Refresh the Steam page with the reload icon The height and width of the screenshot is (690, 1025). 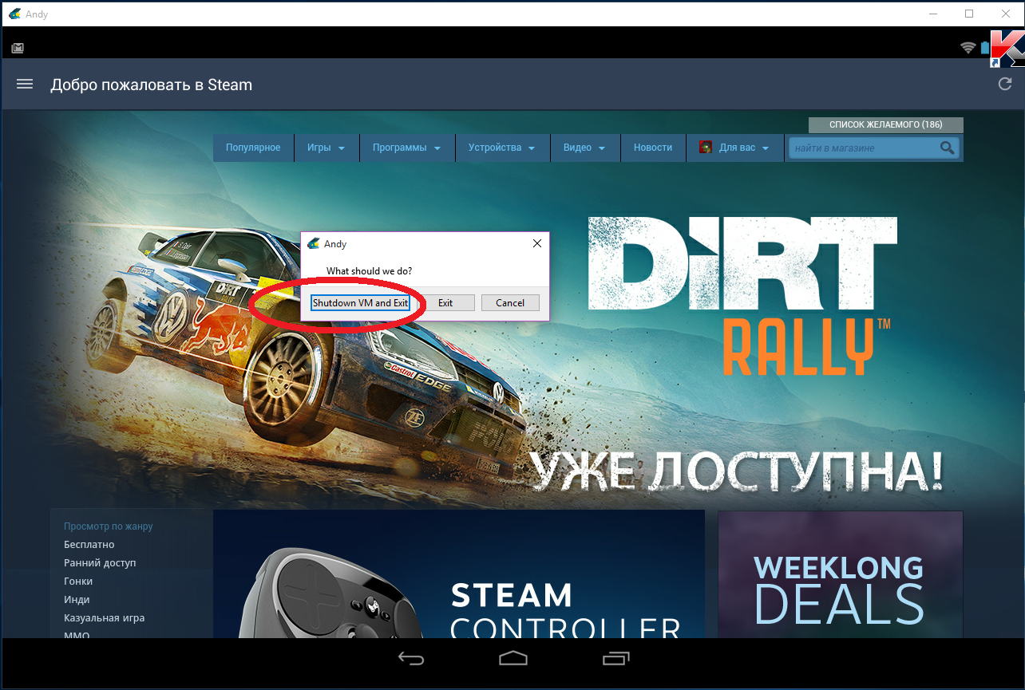(x=1005, y=84)
